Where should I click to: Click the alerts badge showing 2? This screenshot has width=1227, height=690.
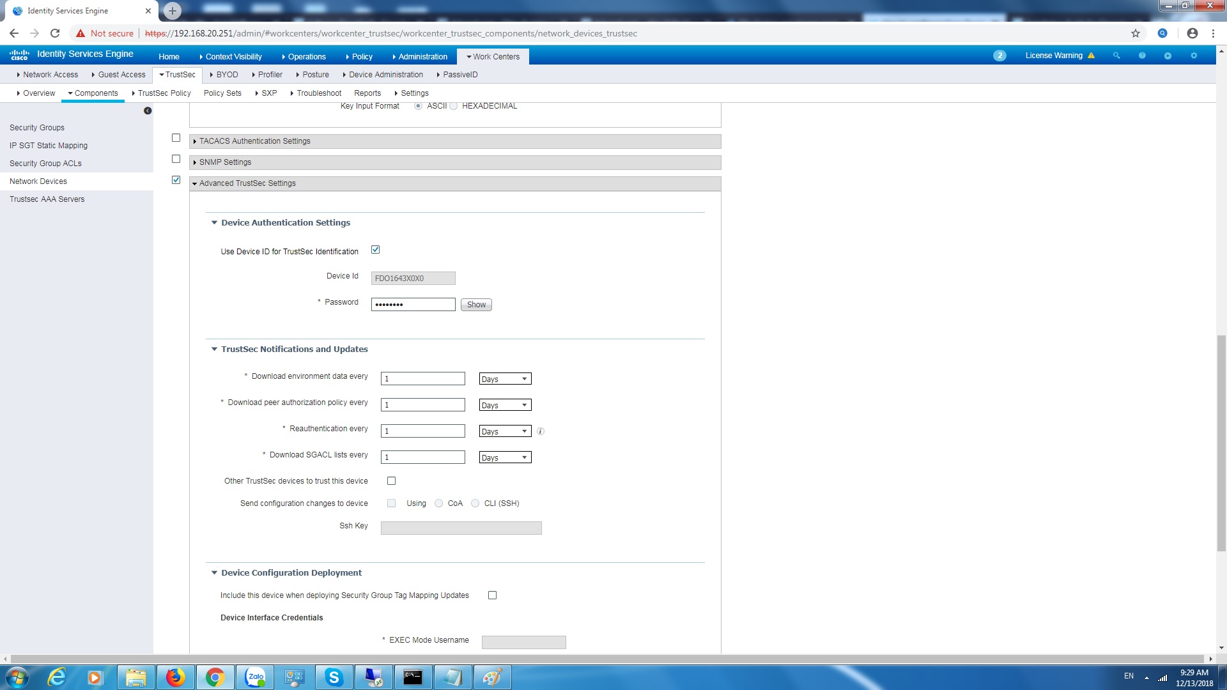click(999, 56)
